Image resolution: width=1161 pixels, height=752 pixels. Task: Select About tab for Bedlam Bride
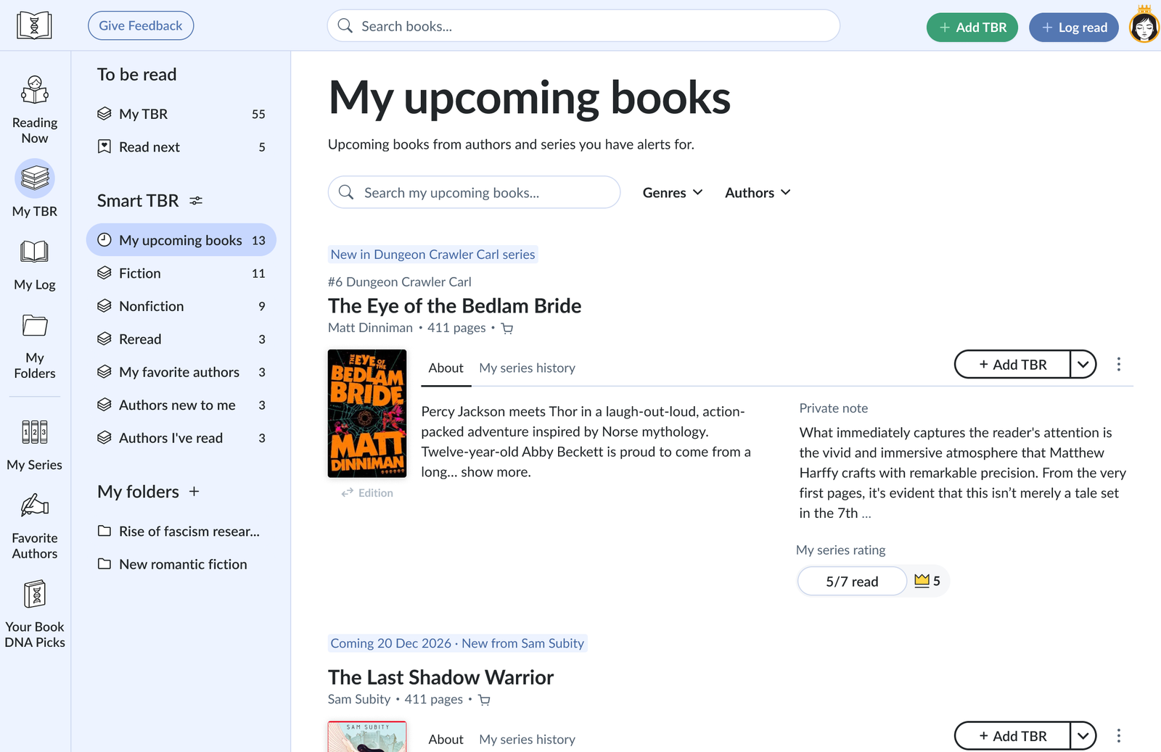click(446, 368)
